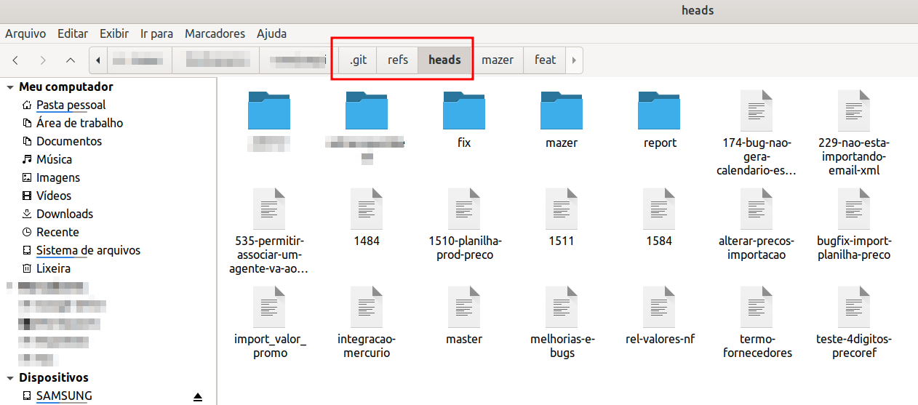This screenshot has height=405, width=918.
Task: Go up to parent folder arrow
Action: (x=70, y=60)
